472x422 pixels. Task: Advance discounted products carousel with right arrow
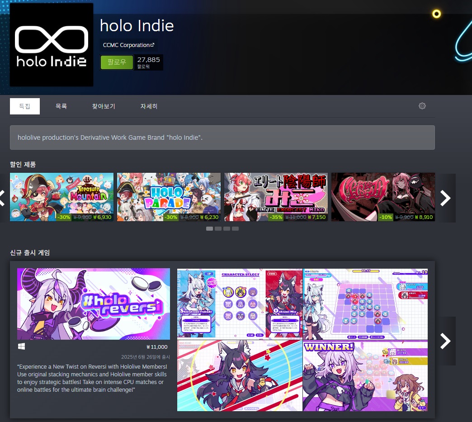coord(445,198)
